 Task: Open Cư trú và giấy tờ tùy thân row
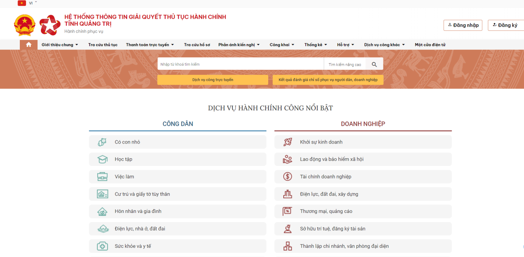click(178, 194)
